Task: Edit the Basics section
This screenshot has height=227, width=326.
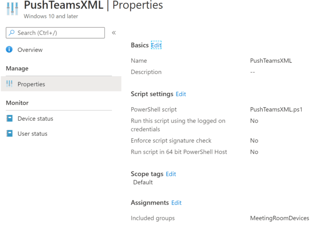Action: pyautogui.click(x=156, y=45)
